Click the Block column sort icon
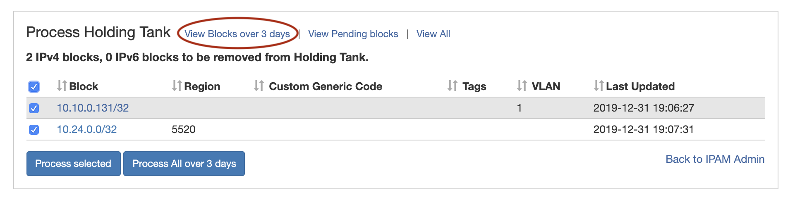This screenshot has width=795, height=200. coord(62,86)
